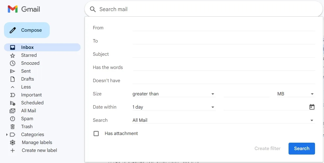The width and height of the screenshot is (324, 163).
Task: Expand the Date within dropdown
Action: coord(213,107)
